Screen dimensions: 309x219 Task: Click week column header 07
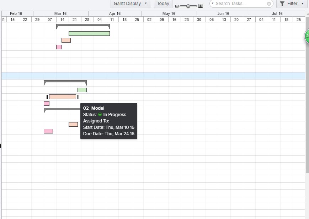(x=50, y=20)
